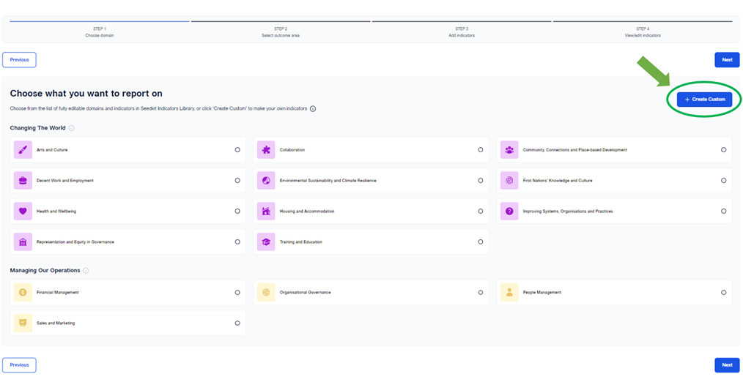This screenshot has width=743, height=382.
Task: Click 'Representation and Equity in Governance' label
Action: (75, 242)
